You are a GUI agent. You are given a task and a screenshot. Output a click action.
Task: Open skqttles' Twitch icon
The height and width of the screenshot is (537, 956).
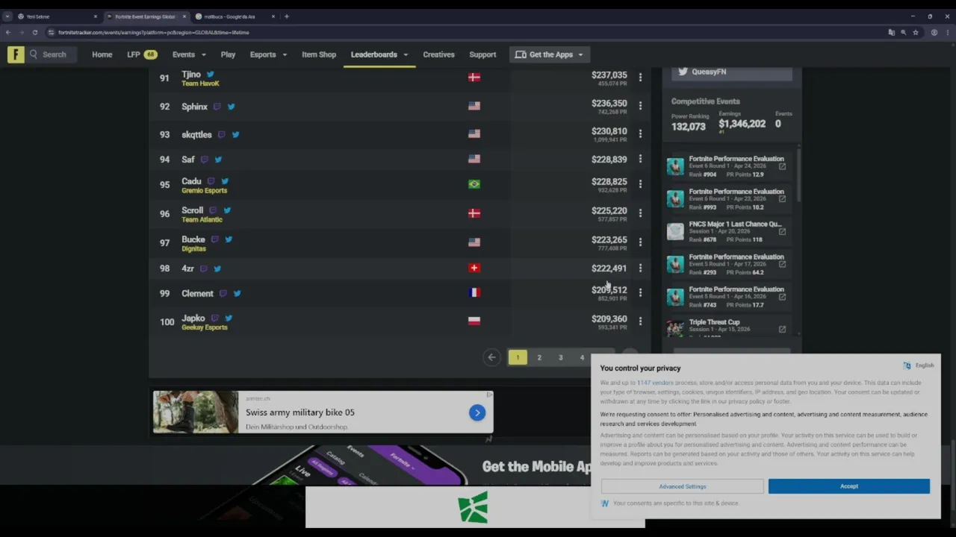[x=221, y=135]
